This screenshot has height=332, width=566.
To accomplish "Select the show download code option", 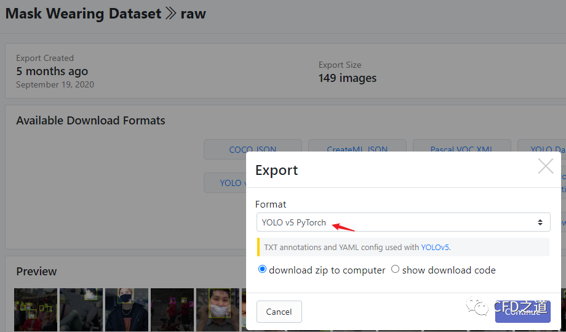I will click(x=396, y=270).
